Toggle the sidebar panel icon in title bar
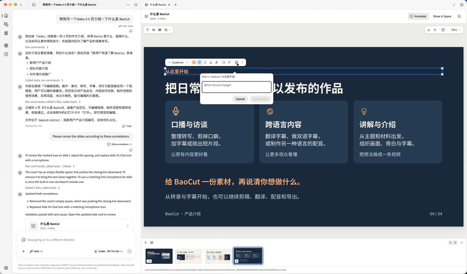Image resolution: width=467 pixels, height=274 pixels. 34,5
